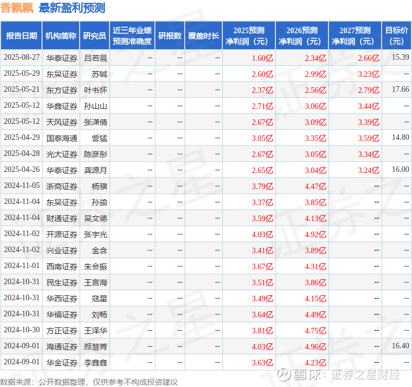Click the 海通证券 institution cell
412x387 pixels.
(62, 347)
